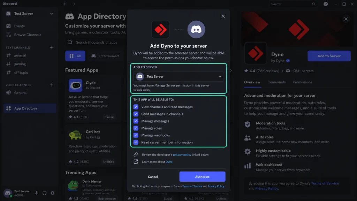Switch to the Commands tab

pyautogui.click(x=276, y=82)
